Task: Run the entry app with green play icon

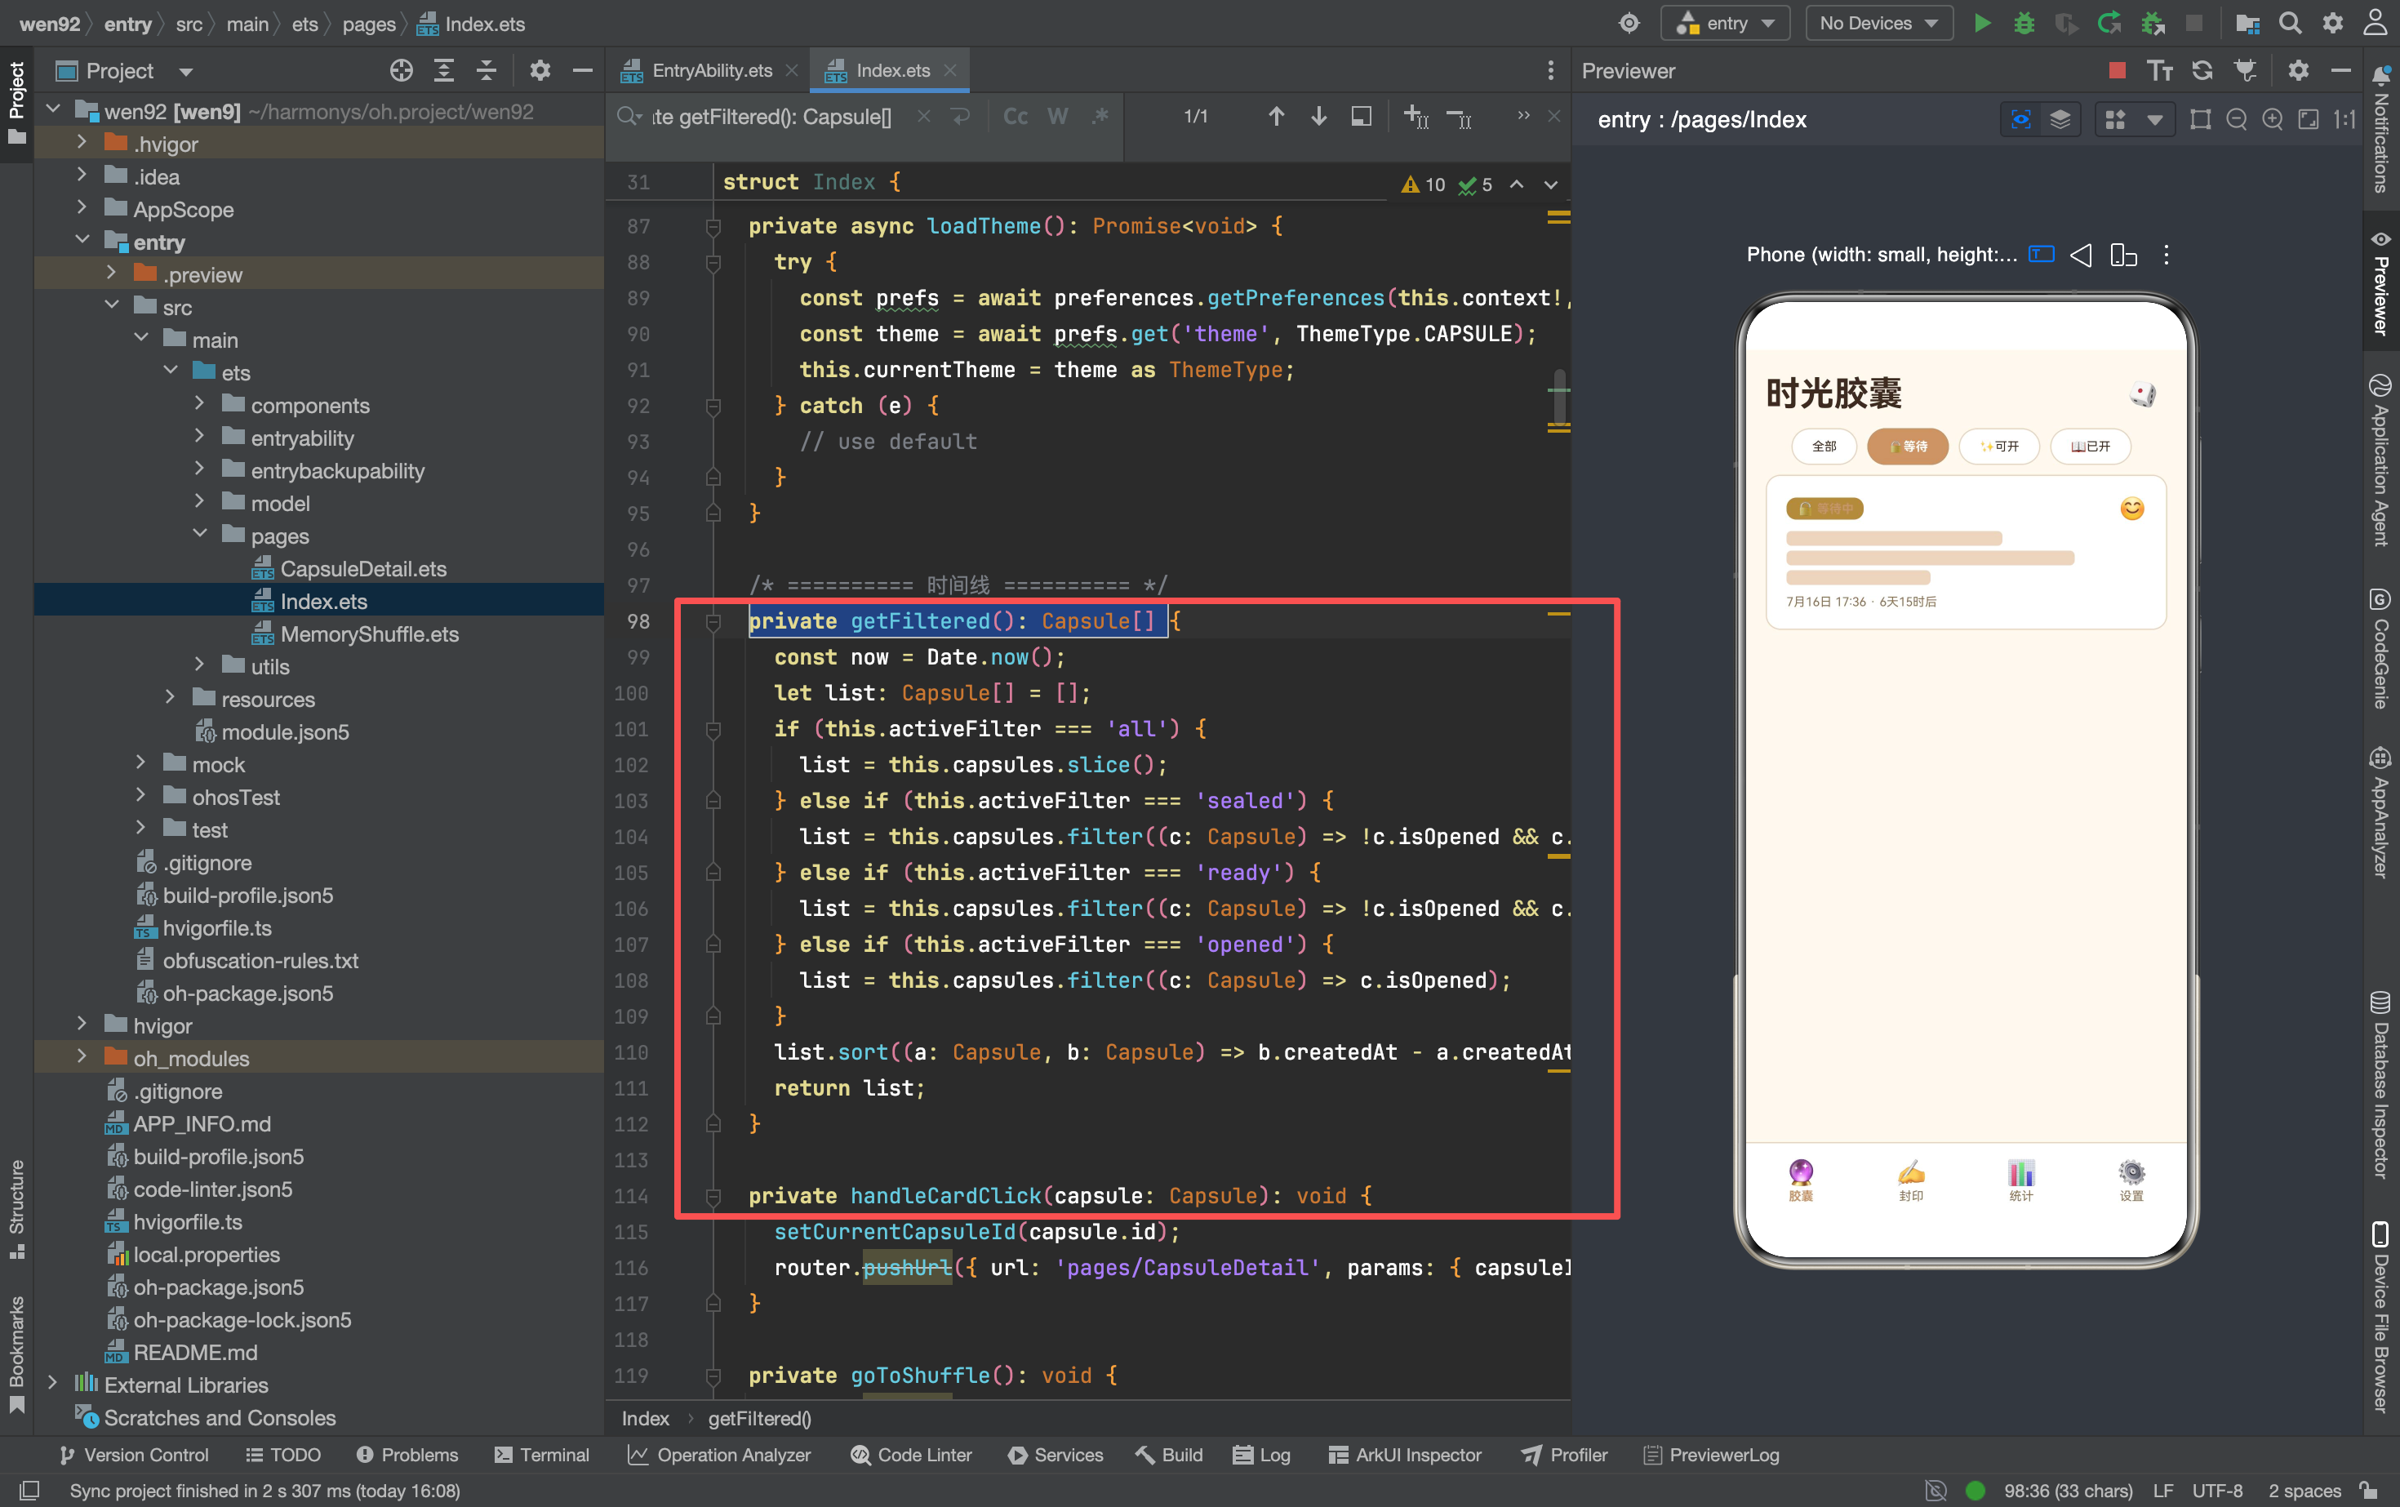Action: pos(1981,24)
